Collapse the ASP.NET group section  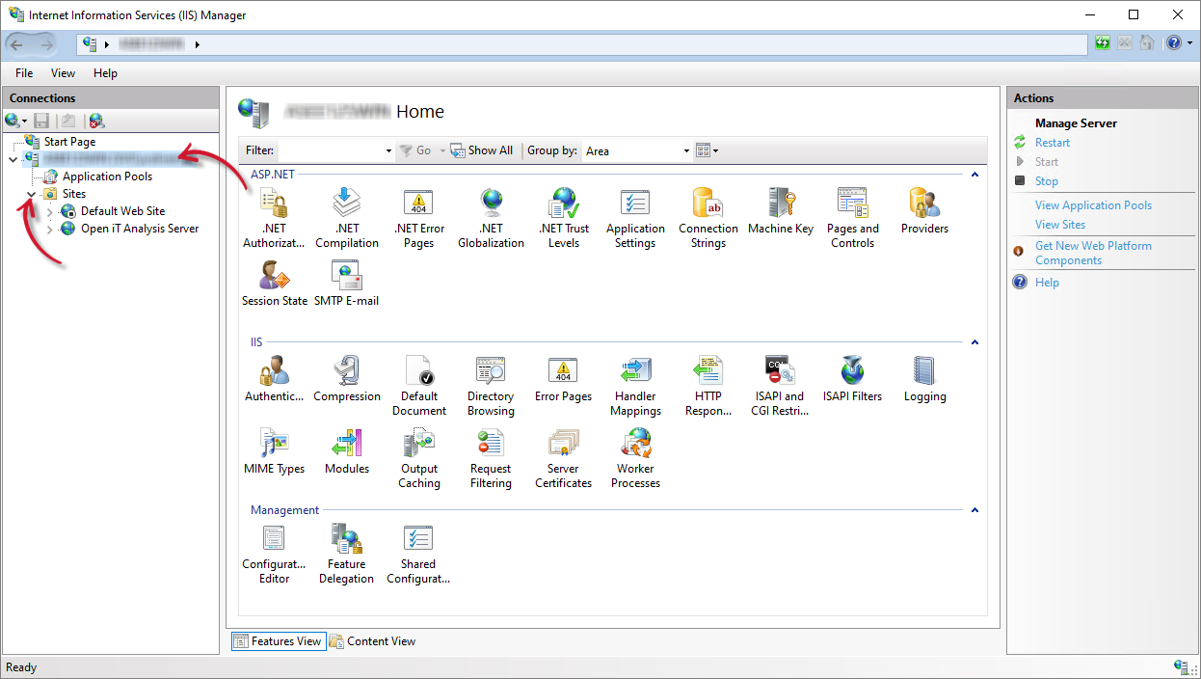[974, 175]
